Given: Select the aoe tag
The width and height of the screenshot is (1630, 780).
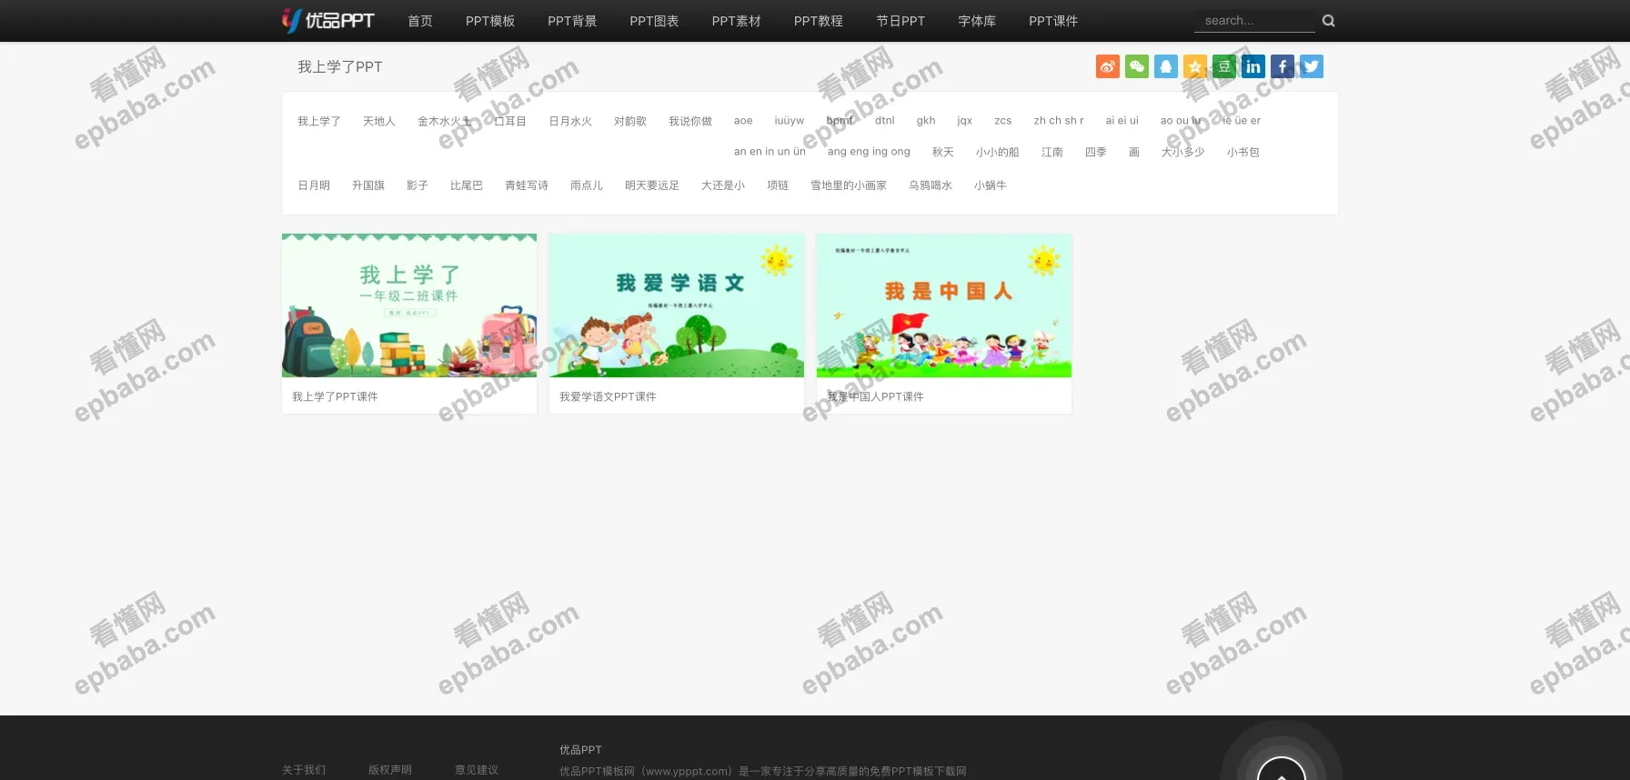Looking at the screenshot, I should pos(743,121).
